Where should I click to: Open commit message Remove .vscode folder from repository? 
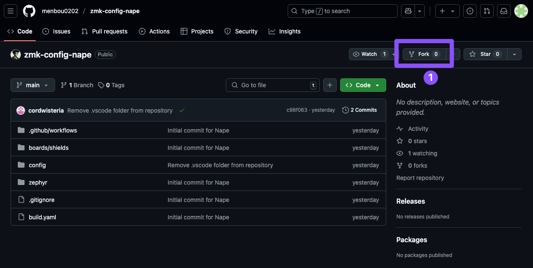[120, 111]
